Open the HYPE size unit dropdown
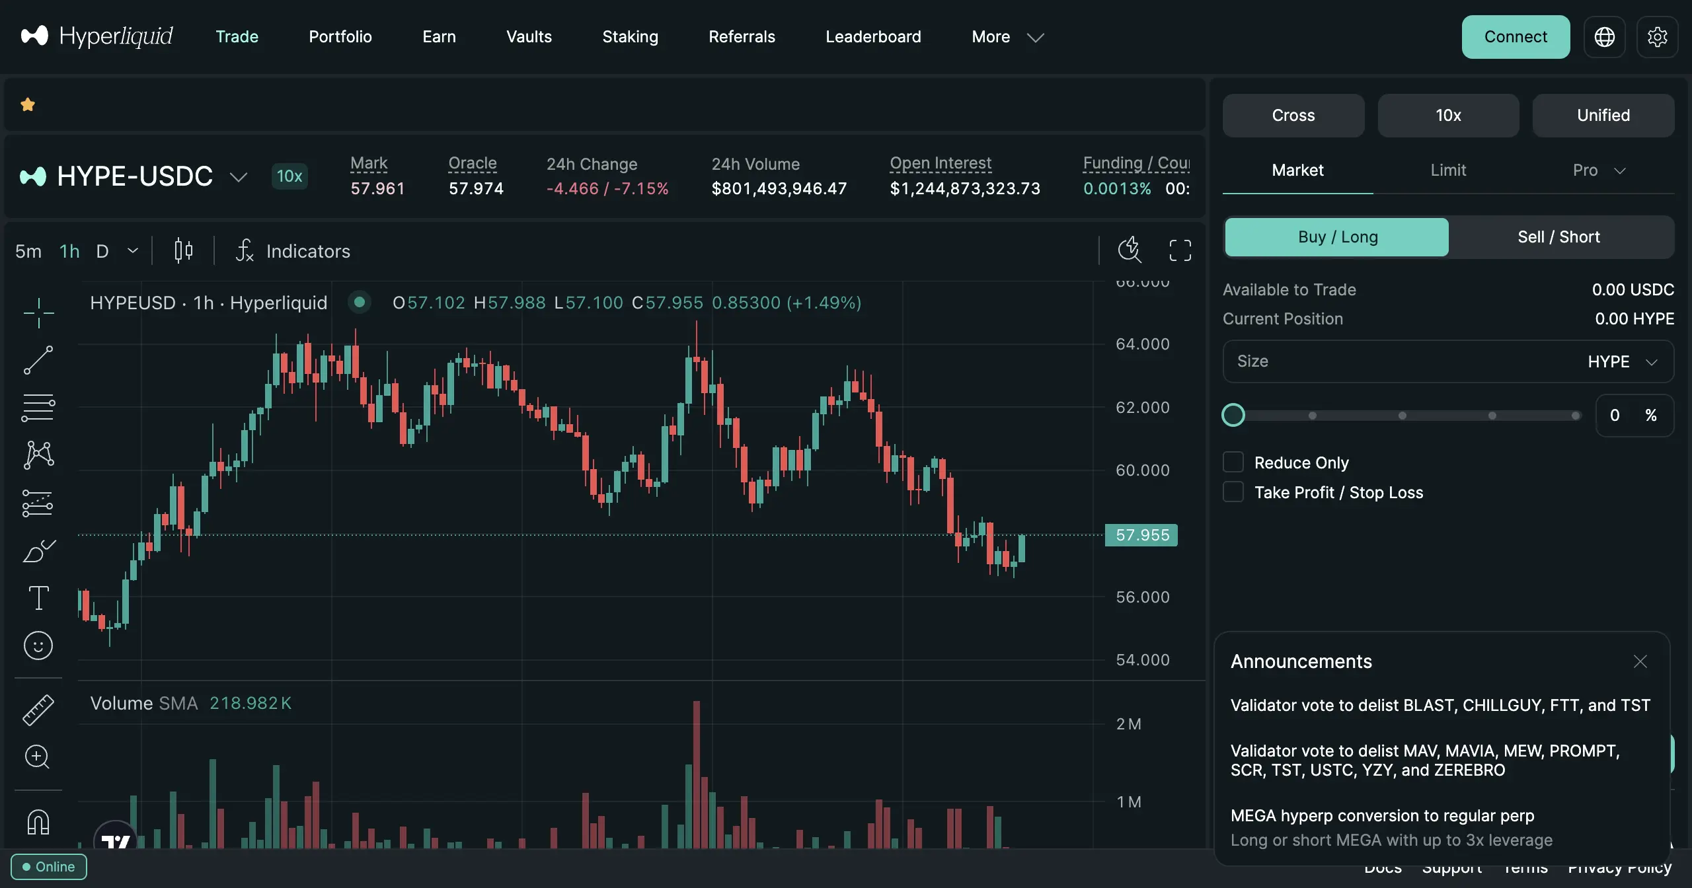1692x888 pixels. [1623, 361]
